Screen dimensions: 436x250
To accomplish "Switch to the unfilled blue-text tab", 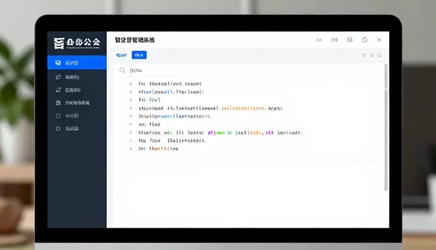I will (x=121, y=55).
